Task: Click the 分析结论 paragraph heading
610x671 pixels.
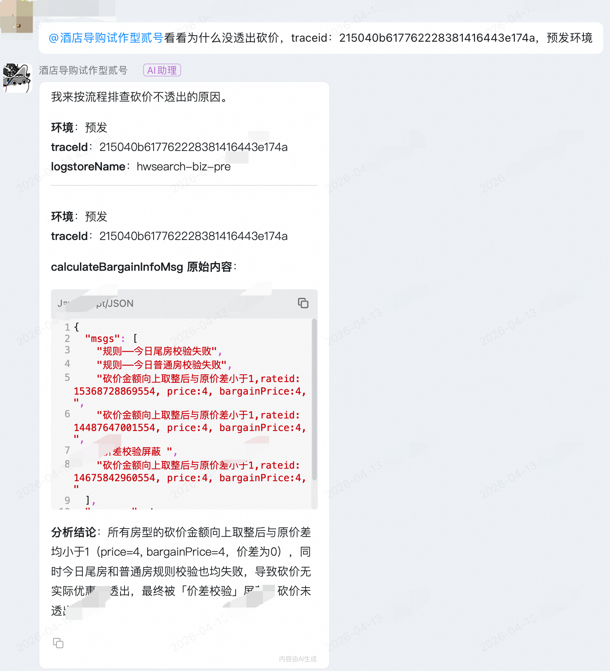Action: (74, 533)
